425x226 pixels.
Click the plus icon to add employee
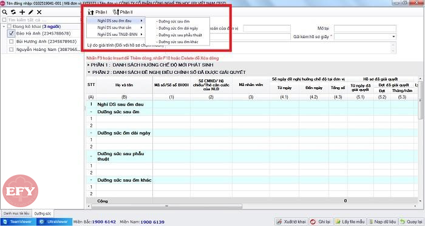click(x=22, y=12)
